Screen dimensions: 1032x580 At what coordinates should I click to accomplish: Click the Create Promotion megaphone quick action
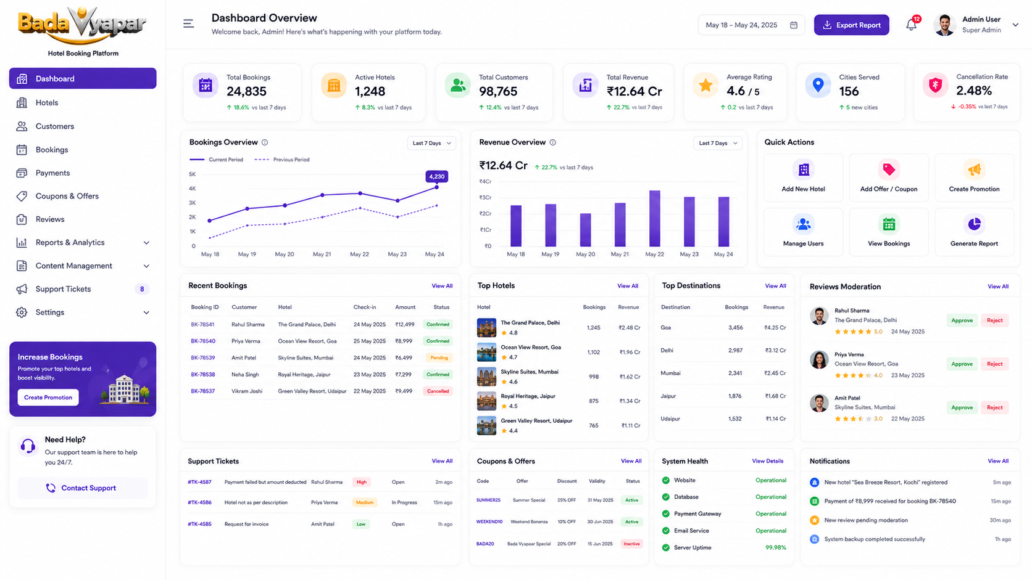(974, 178)
